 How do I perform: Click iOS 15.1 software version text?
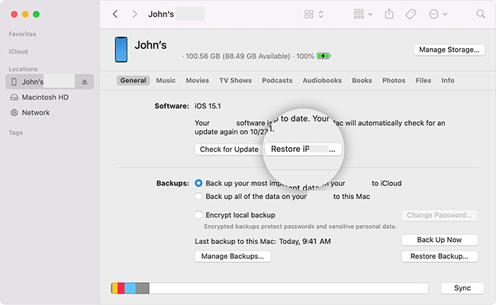click(208, 106)
